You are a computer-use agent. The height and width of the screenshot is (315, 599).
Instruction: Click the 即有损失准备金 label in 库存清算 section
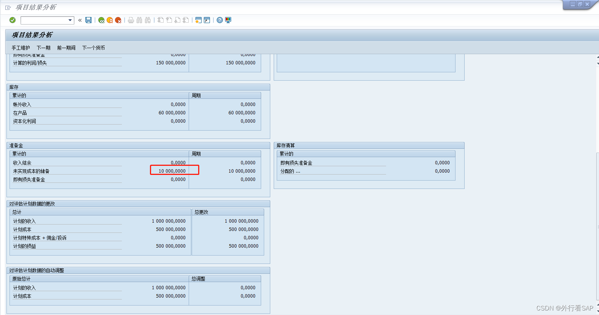pyautogui.click(x=296, y=163)
